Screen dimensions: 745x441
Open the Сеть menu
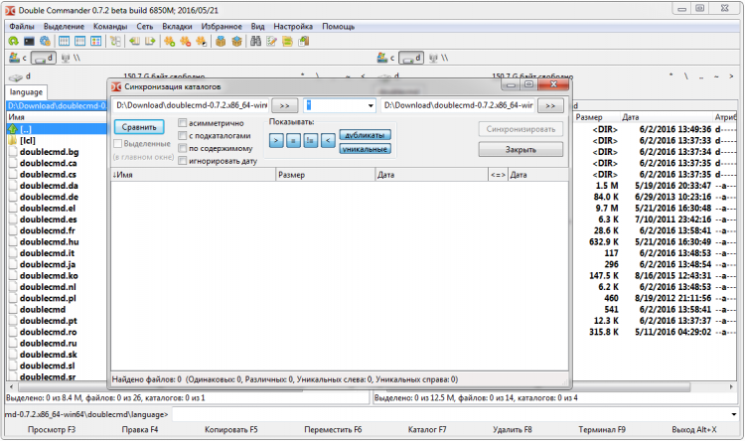(x=145, y=27)
